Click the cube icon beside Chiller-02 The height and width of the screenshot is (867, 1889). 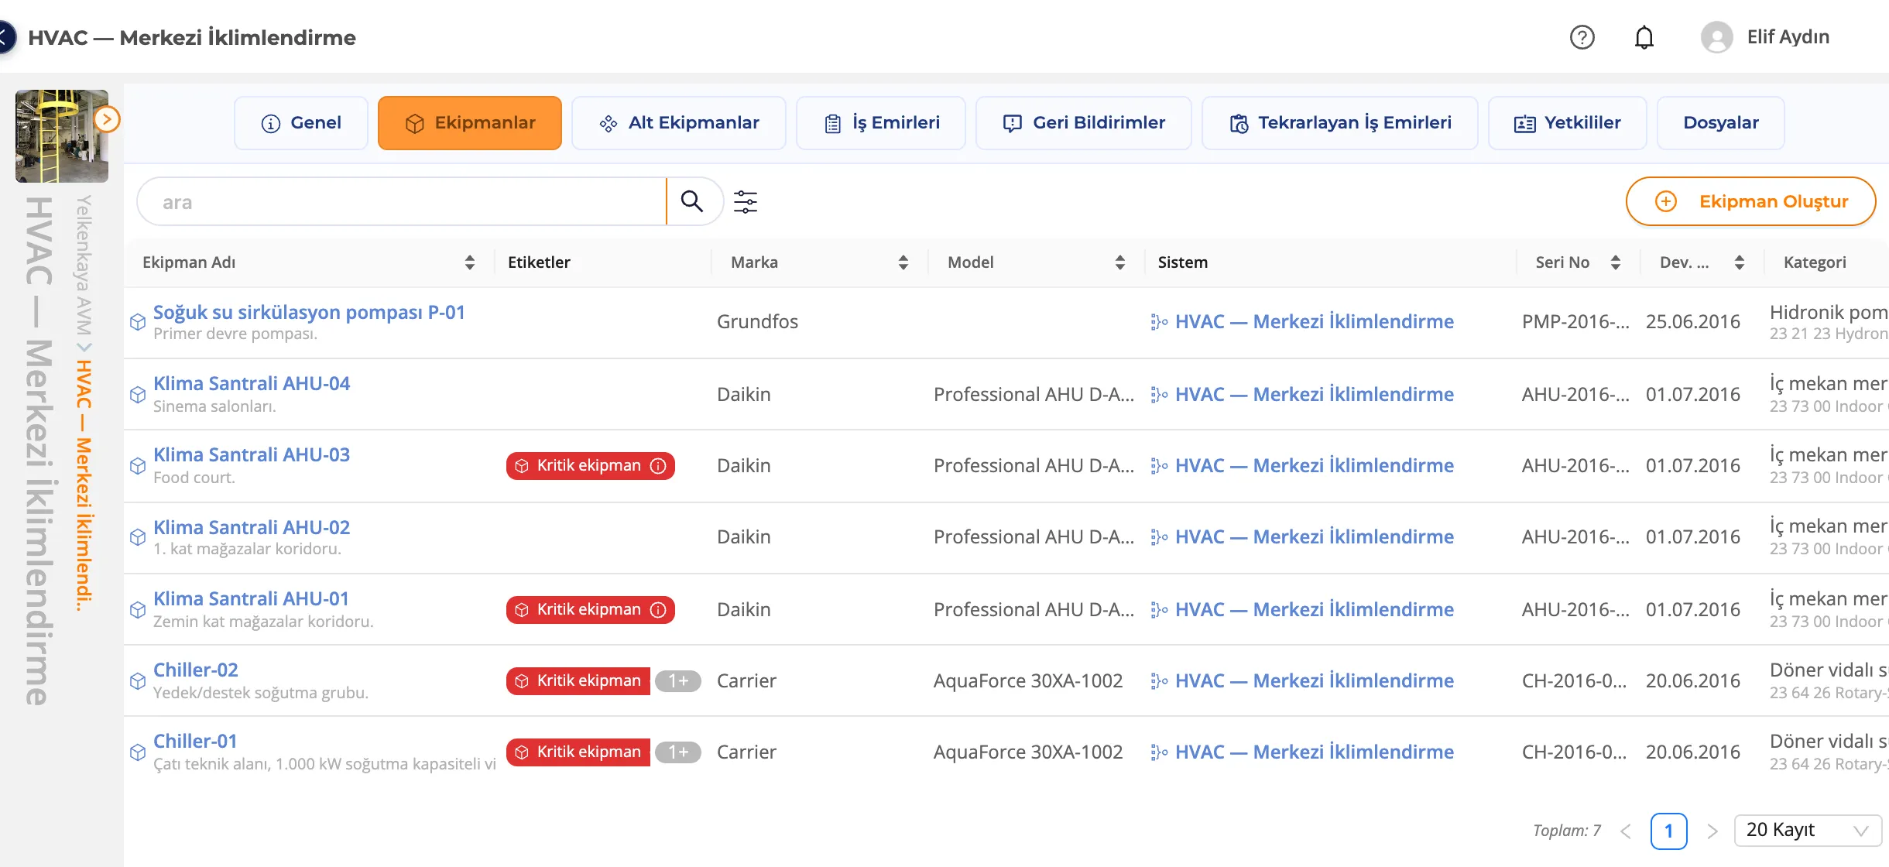138,681
